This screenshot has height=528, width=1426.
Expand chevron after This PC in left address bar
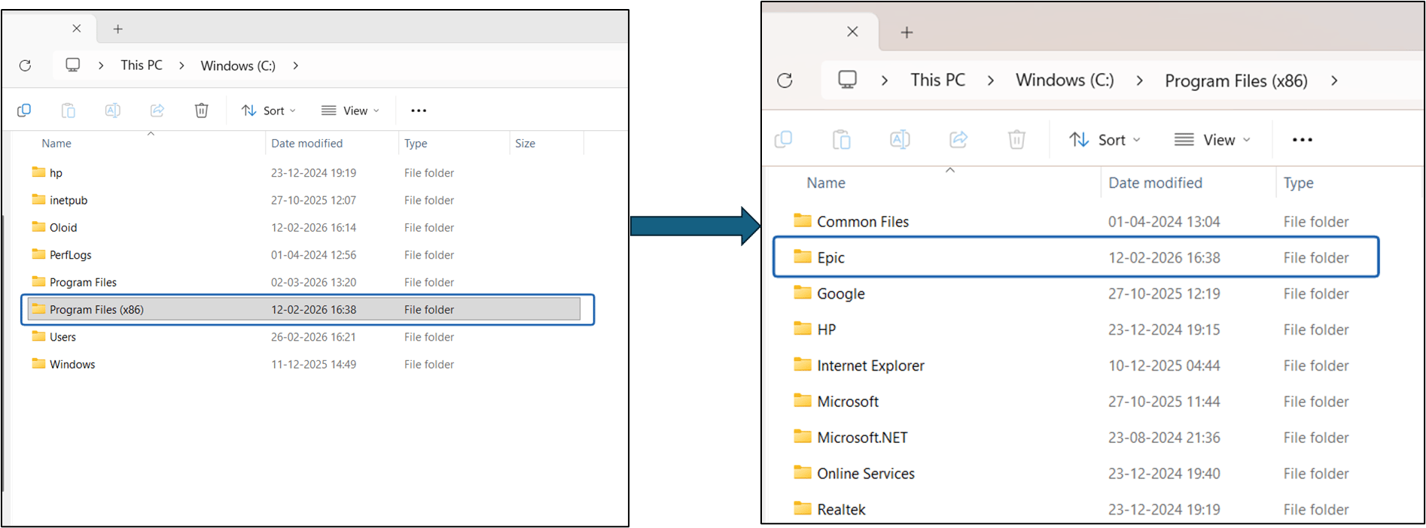pos(181,65)
